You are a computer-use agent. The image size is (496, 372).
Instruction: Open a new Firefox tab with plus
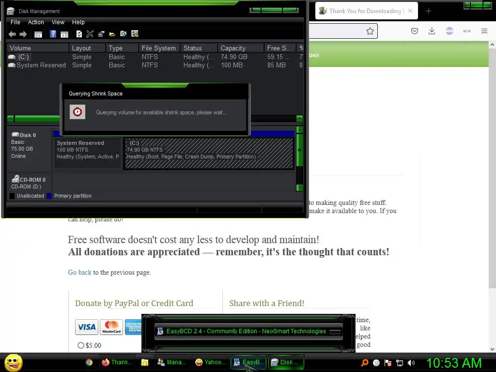pos(428,11)
